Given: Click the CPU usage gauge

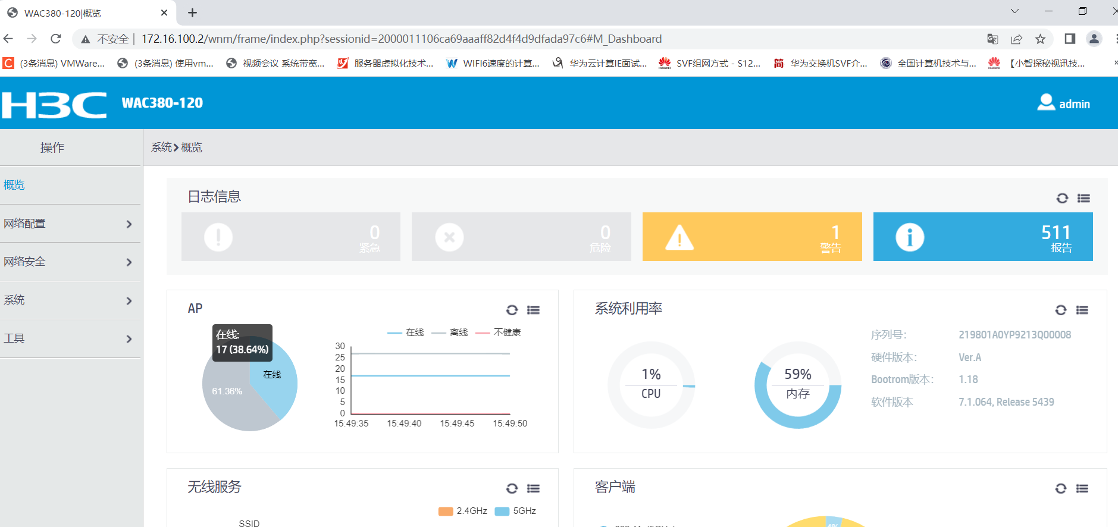Looking at the screenshot, I should tap(651, 385).
